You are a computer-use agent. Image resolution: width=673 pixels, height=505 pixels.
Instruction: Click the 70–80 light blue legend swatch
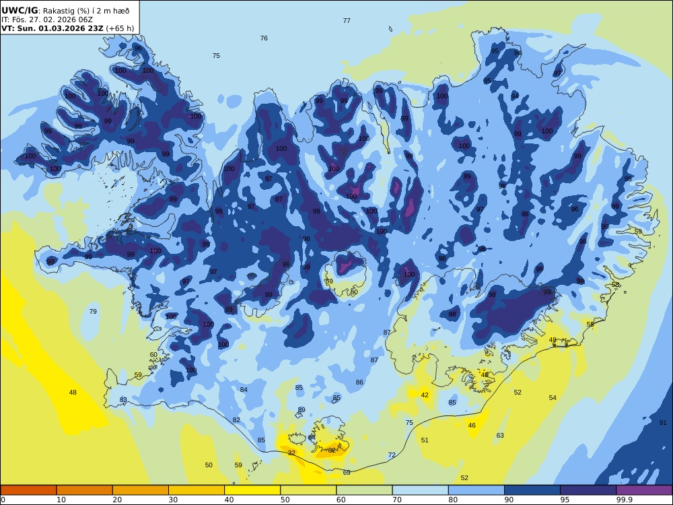pos(420,490)
